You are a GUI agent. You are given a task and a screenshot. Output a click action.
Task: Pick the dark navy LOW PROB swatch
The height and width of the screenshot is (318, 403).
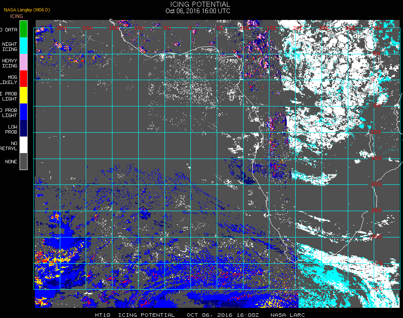23,128
